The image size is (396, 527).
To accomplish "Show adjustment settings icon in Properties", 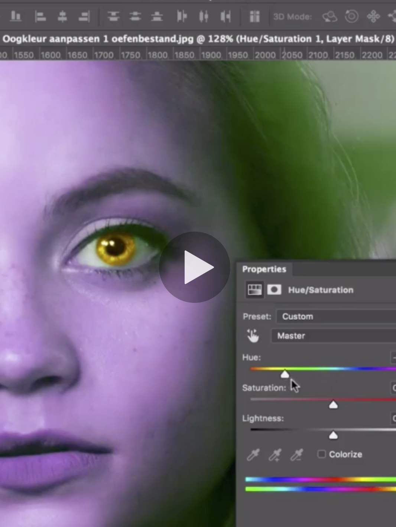I will (x=254, y=290).
